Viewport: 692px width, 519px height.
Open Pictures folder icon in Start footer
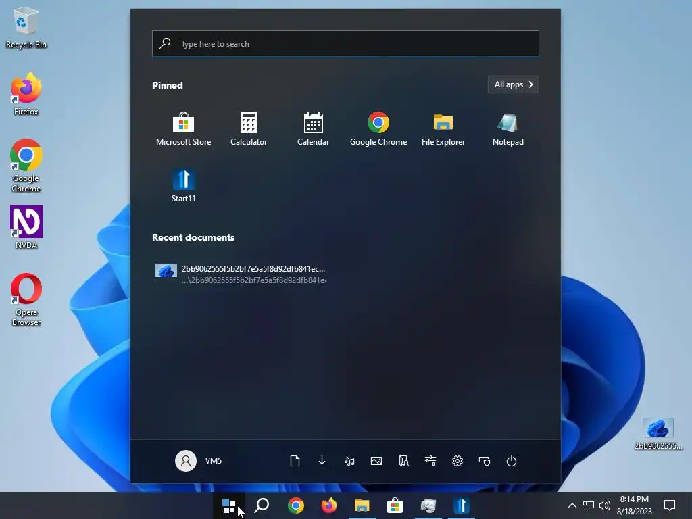click(376, 461)
